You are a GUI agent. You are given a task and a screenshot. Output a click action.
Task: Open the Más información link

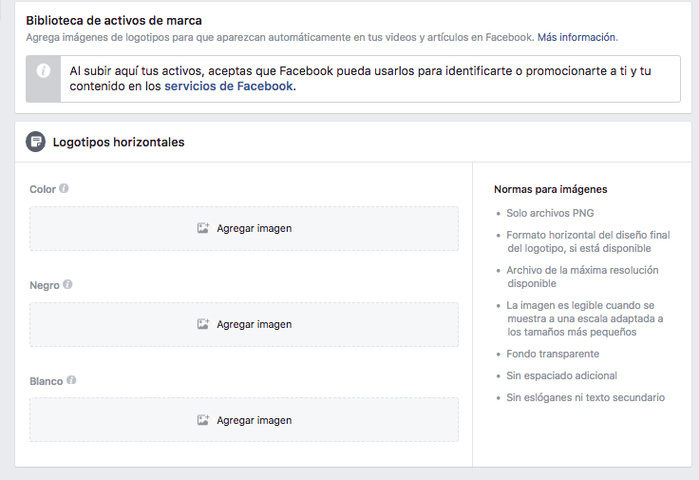(x=576, y=37)
